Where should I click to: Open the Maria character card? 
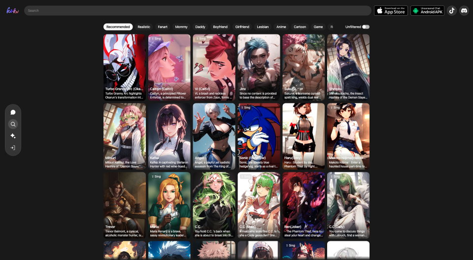tap(169, 205)
